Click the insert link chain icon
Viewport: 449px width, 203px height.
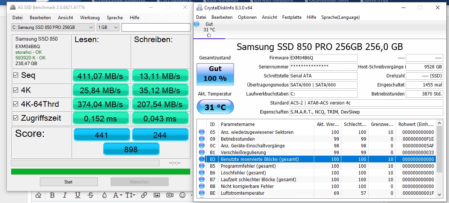[144, 195]
